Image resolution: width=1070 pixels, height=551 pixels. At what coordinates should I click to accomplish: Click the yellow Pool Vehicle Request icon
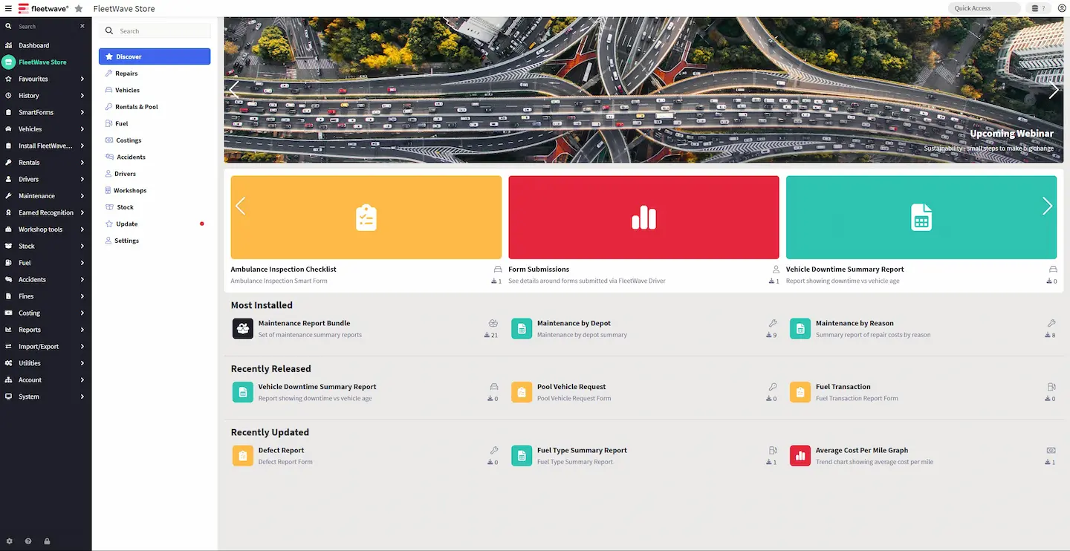[x=522, y=392]
